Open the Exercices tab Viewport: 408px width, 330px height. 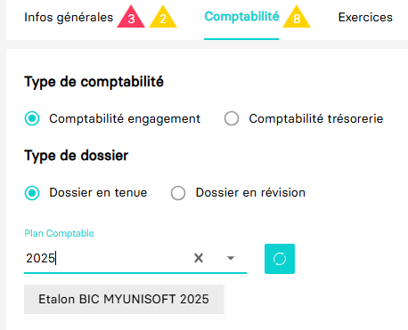click(365, 17)
